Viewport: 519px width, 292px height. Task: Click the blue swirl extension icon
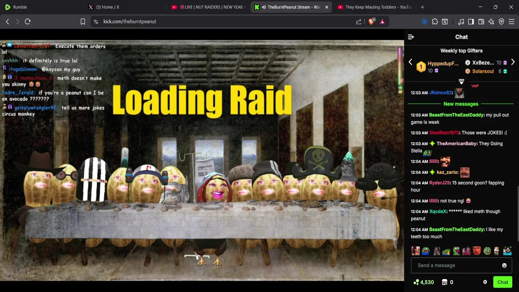point(425,21)
